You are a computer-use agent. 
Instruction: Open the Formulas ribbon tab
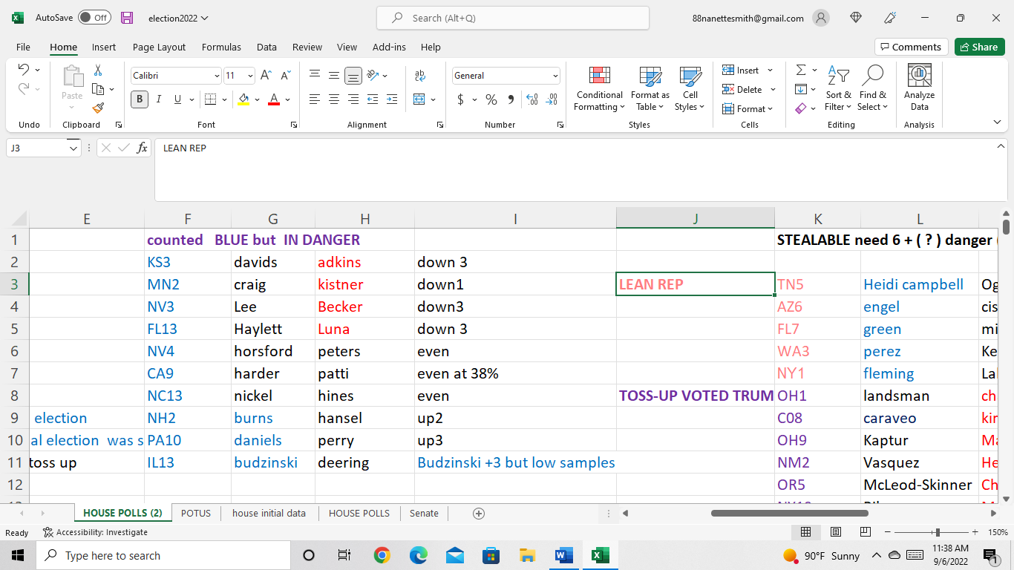pyautogui.click(x=221, y=47)
